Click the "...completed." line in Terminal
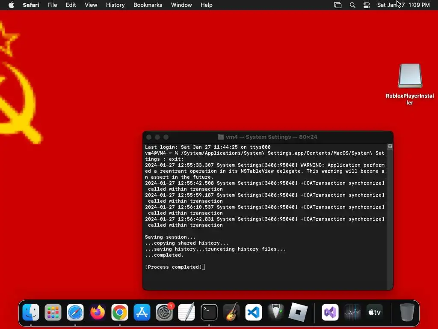Screen dimensions: 438x329 click(x=164, y=255)
